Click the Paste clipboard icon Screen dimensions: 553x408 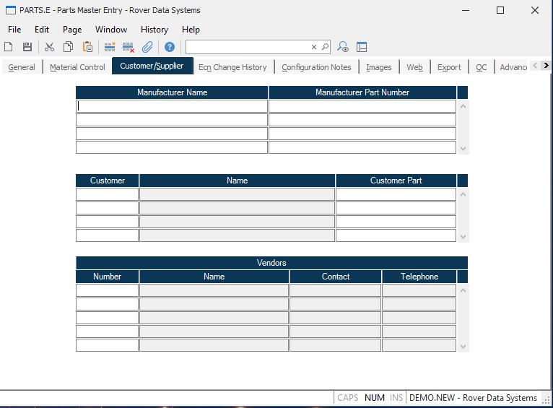tap(87, 47)
